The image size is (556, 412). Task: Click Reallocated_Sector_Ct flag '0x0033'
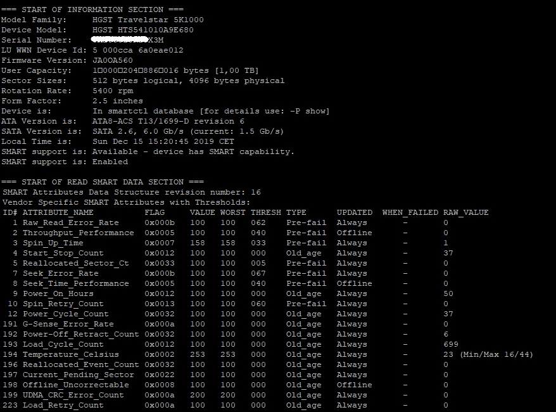coord(160,263)
